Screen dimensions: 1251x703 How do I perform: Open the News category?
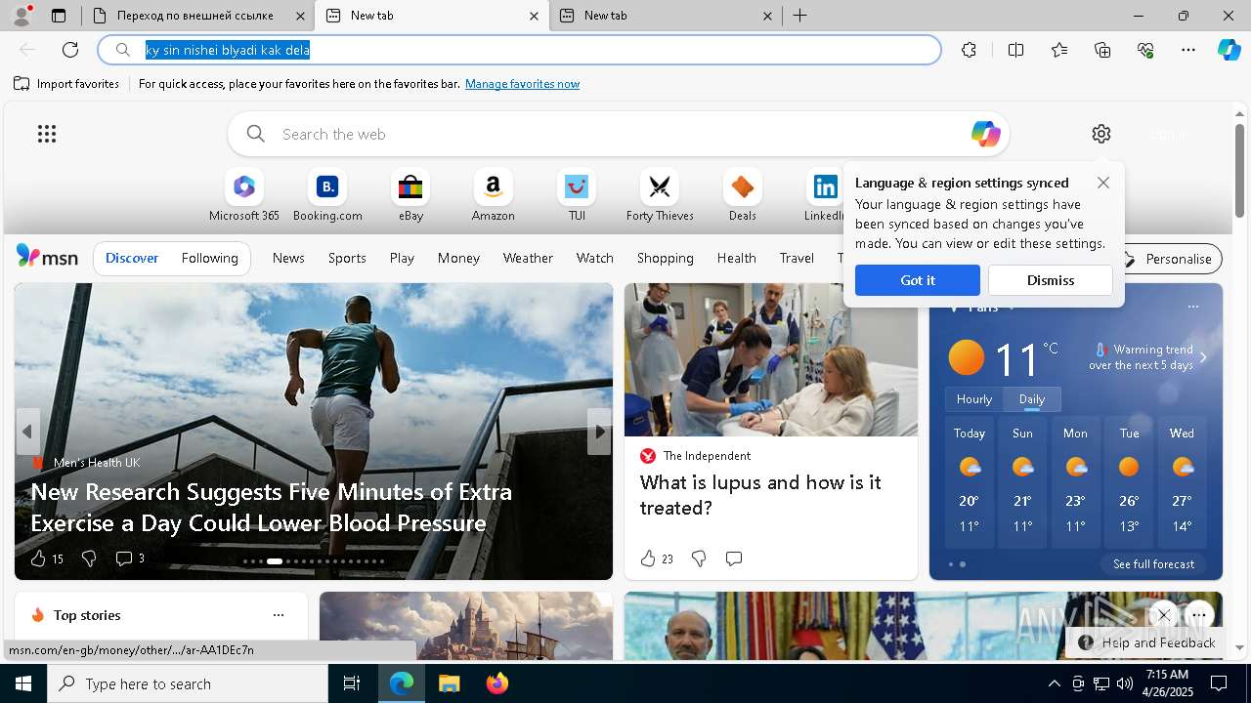pyautogui.click(x=288, y=258)
